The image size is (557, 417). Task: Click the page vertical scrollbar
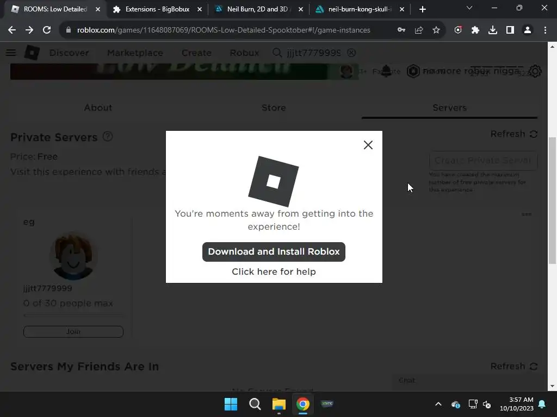tap(552, 200)
